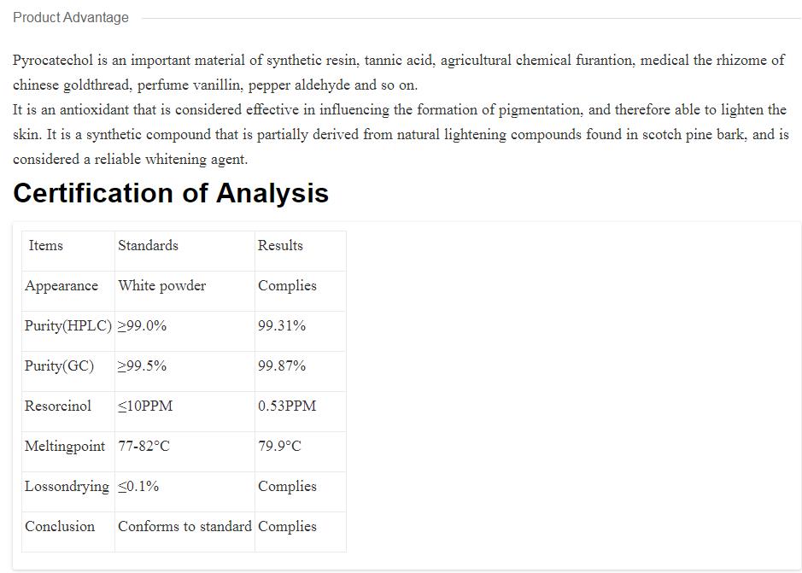Click the White powder standard cell
Viewport: 802px width, 573px height.
pos(161,286)
